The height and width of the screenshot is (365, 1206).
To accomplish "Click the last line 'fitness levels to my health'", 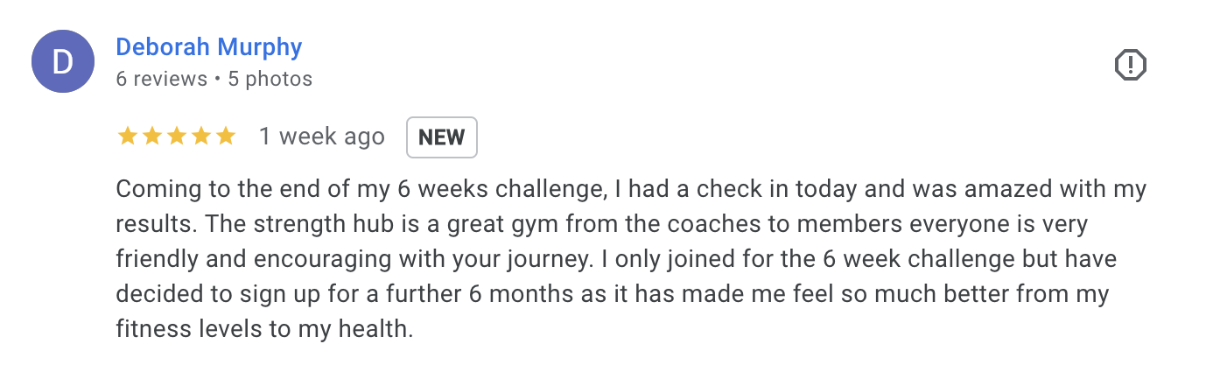I will 263,330.
